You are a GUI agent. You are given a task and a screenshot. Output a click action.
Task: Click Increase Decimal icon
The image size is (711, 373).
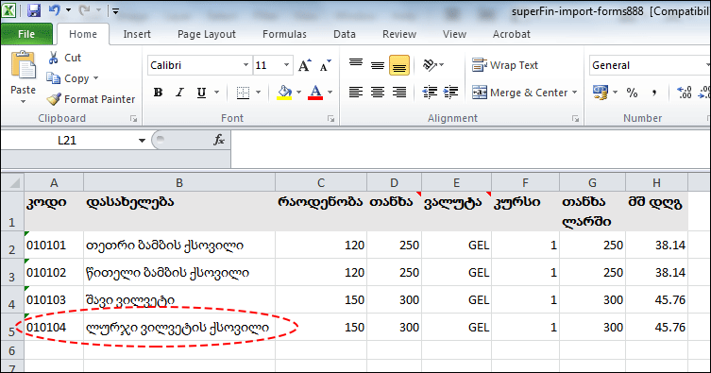pos(684,93)
